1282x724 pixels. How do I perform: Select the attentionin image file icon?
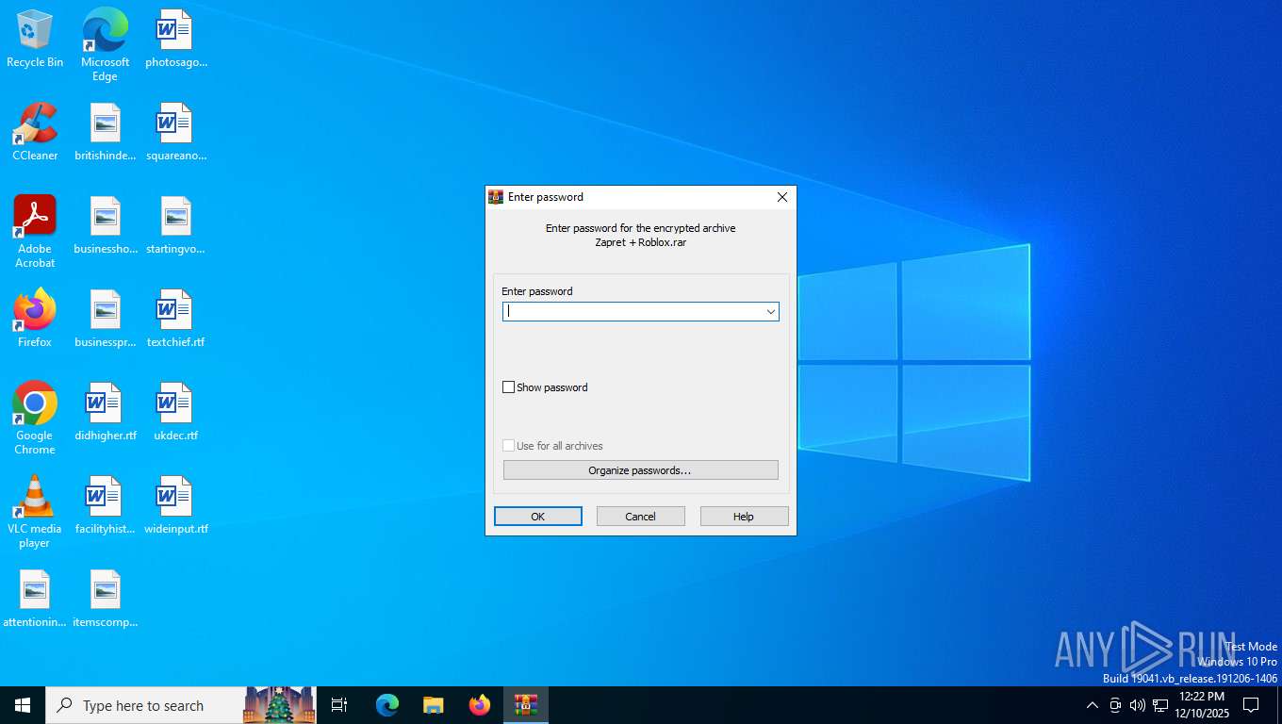tap(35, 599)
